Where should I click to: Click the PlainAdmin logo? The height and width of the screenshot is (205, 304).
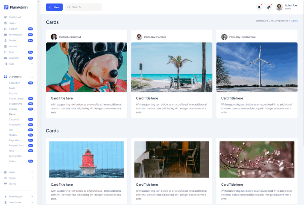13,7
